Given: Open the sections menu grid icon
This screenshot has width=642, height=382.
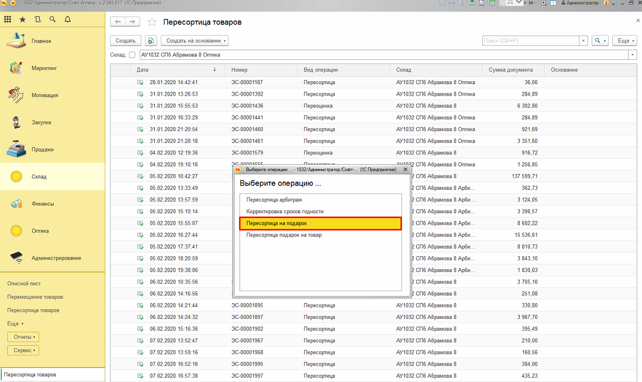Looking at the screenshot, I should [x=8, y=20].
